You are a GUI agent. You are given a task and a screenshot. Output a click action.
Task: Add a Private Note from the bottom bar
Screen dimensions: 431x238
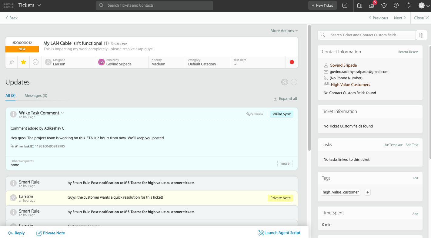(51, 233)
